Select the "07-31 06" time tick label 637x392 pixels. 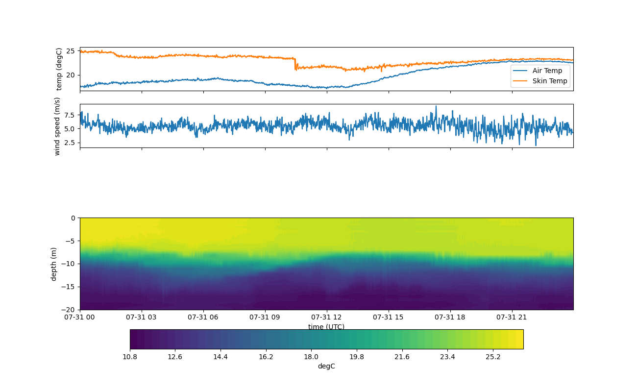click(x=203, y=318)
